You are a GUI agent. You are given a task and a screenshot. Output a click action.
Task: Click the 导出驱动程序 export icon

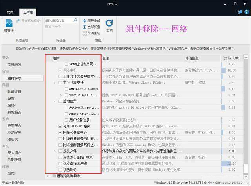(x=28, y=21)
